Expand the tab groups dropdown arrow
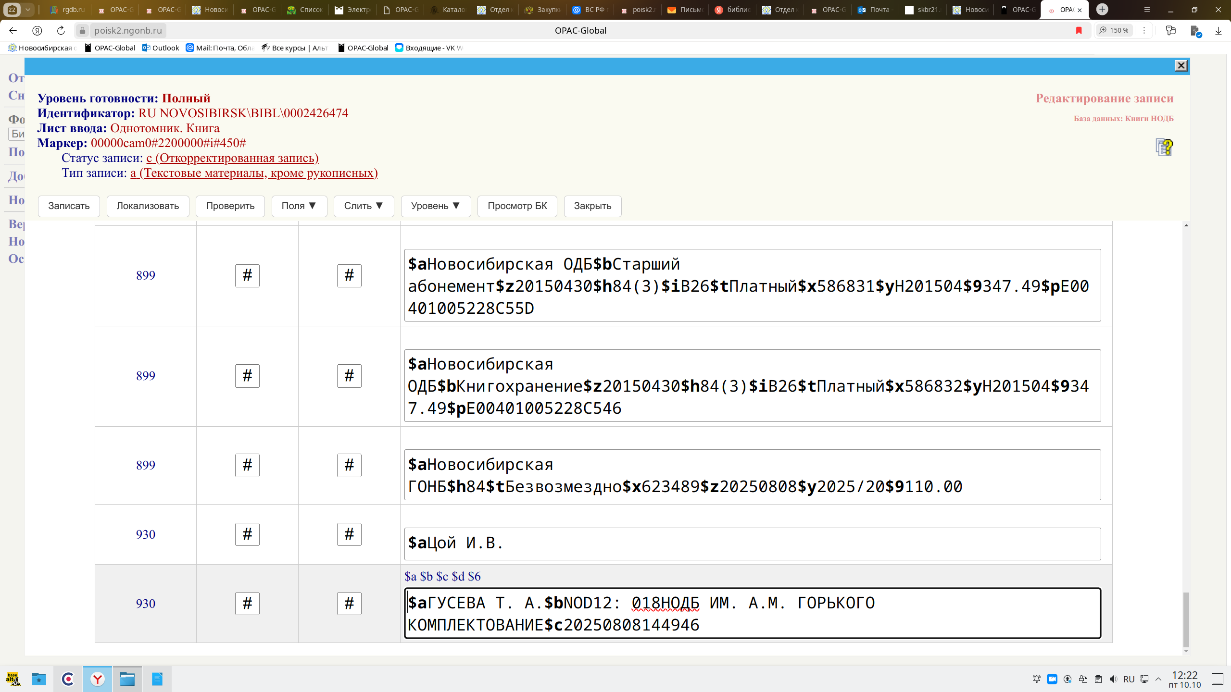The height and width of the screenshot is (692, 1231). 28,9
